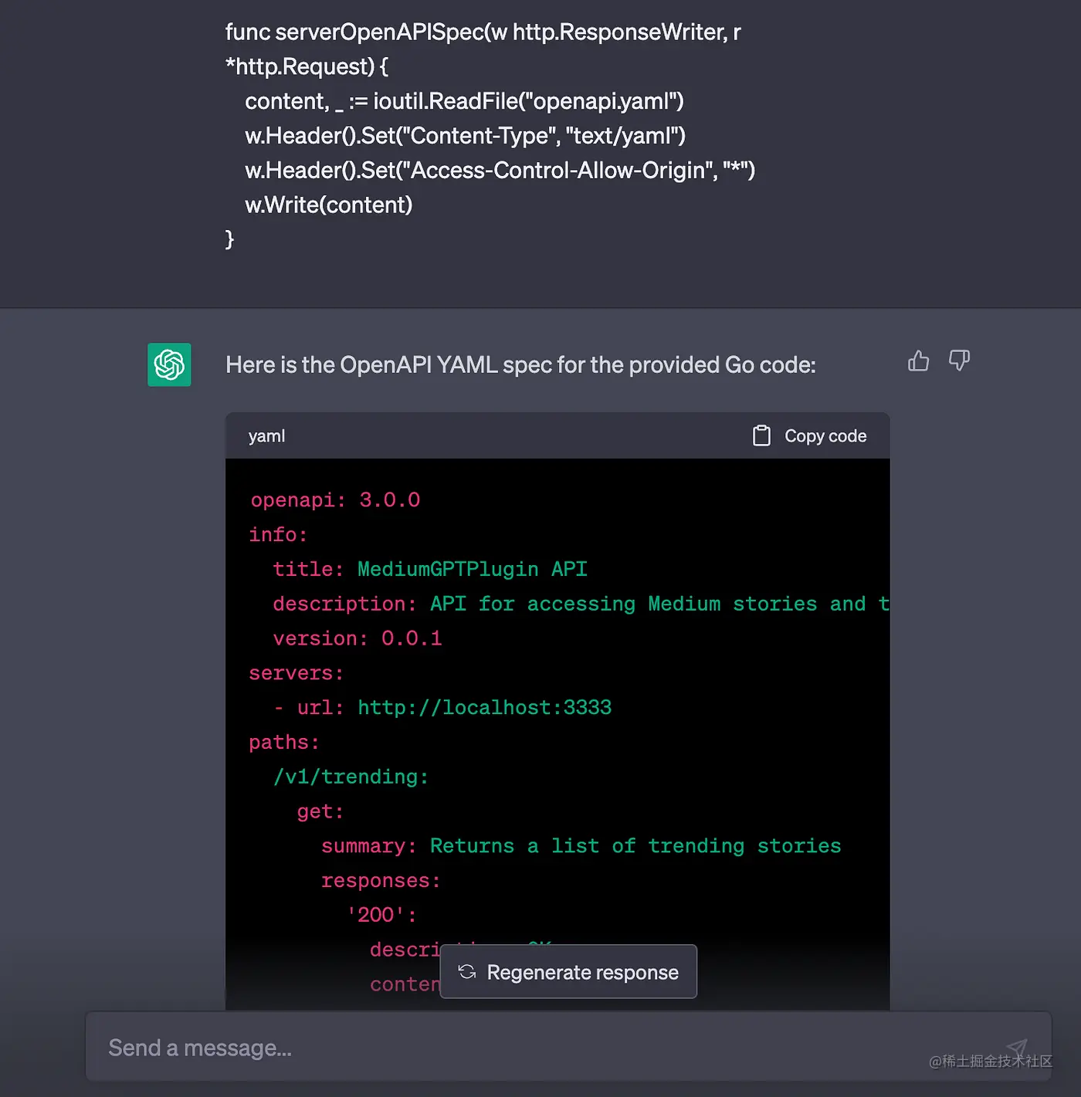Click the 'servers:' line
The width and height of the screenshot is (1081, 1097).
point(297,673)
